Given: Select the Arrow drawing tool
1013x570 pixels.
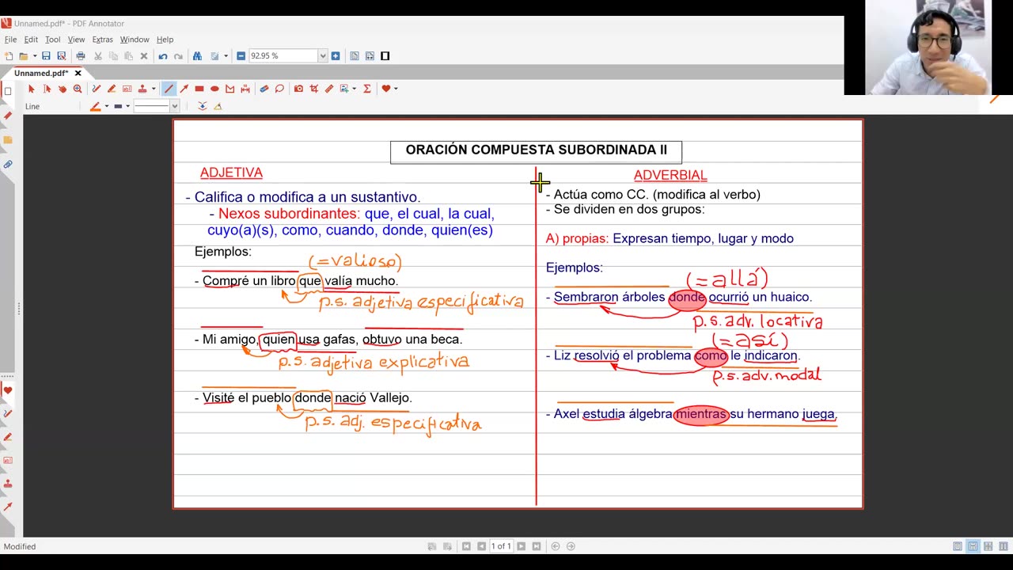Looking at the screenshot, I should pyautogui.click(x=184, y=89).
